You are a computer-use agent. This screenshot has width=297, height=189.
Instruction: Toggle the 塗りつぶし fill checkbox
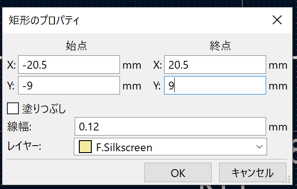pos(13,109)
